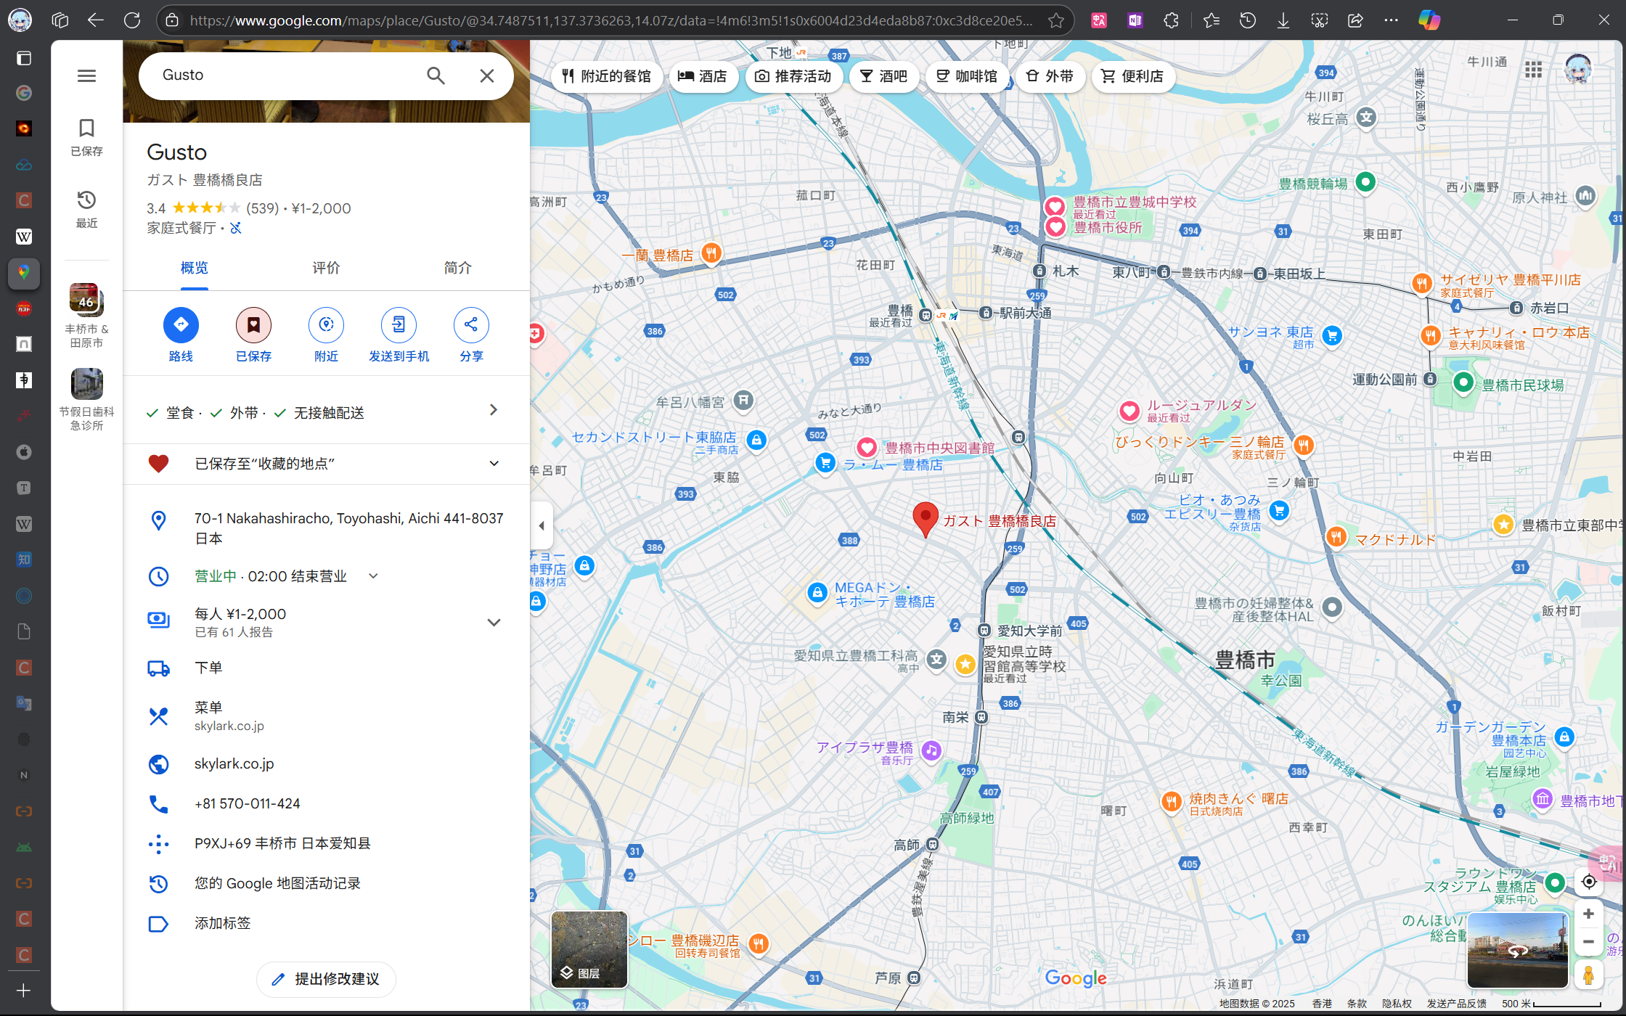Open the Copilot icon in toolbar

(1429, 20)
